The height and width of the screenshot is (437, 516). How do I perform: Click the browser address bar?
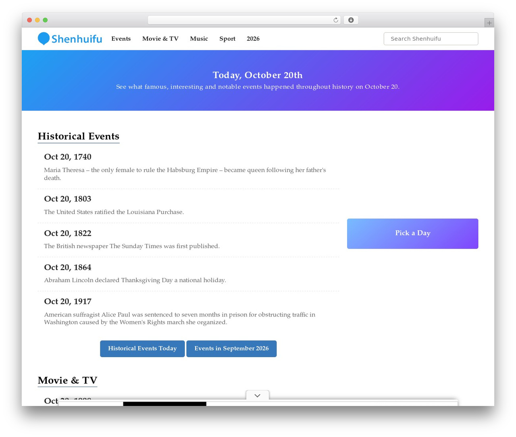tap(244, 20)
